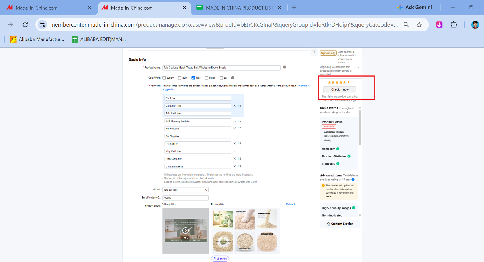Viewport: 484px width, 262px height.
Task: Switch to MADE IN CHINA PRODUCT LIST tab
Action: click(239, 8)
